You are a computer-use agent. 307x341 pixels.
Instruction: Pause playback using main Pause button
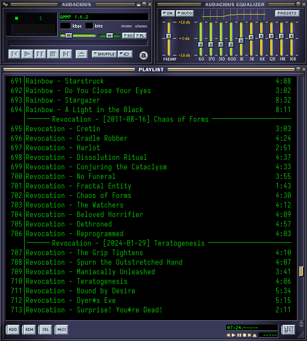point(40,54)
